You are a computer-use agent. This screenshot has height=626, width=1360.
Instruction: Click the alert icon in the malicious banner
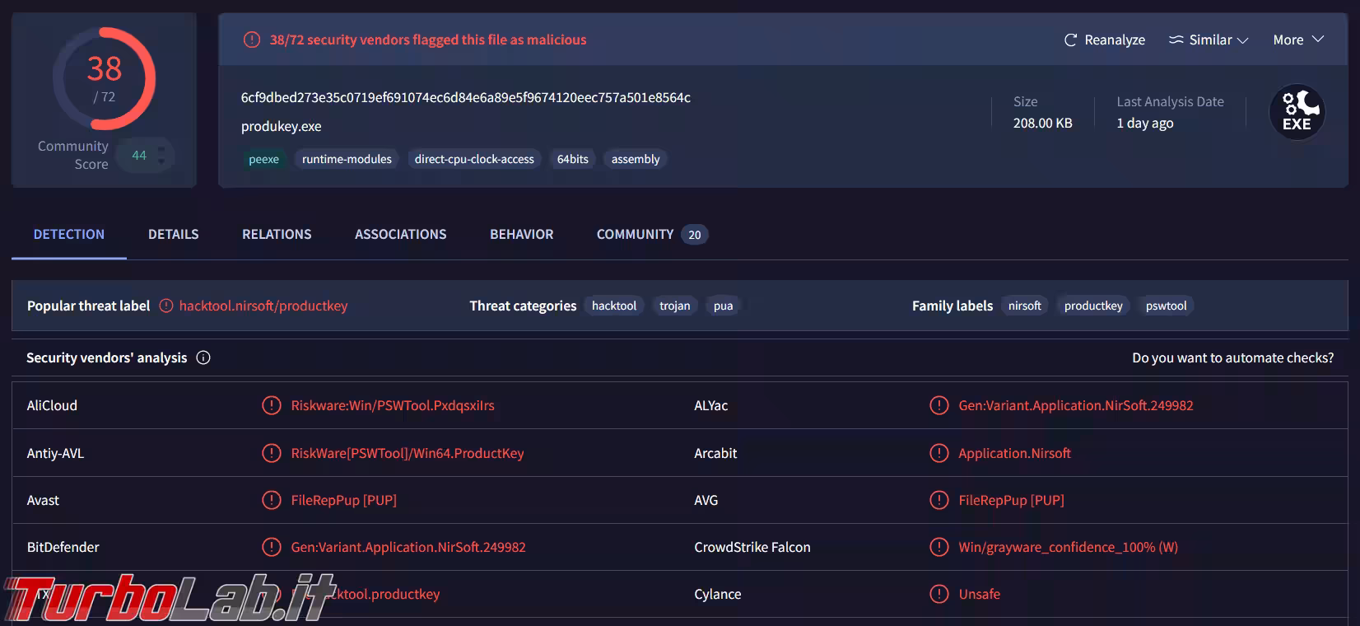(x=252, y=40)
